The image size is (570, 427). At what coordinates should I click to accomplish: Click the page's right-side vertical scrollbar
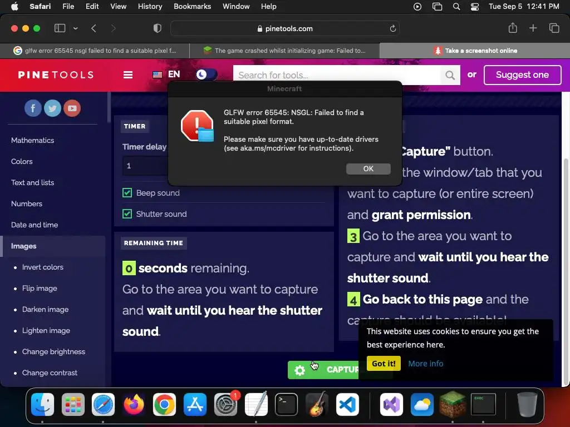click(566, 272)
